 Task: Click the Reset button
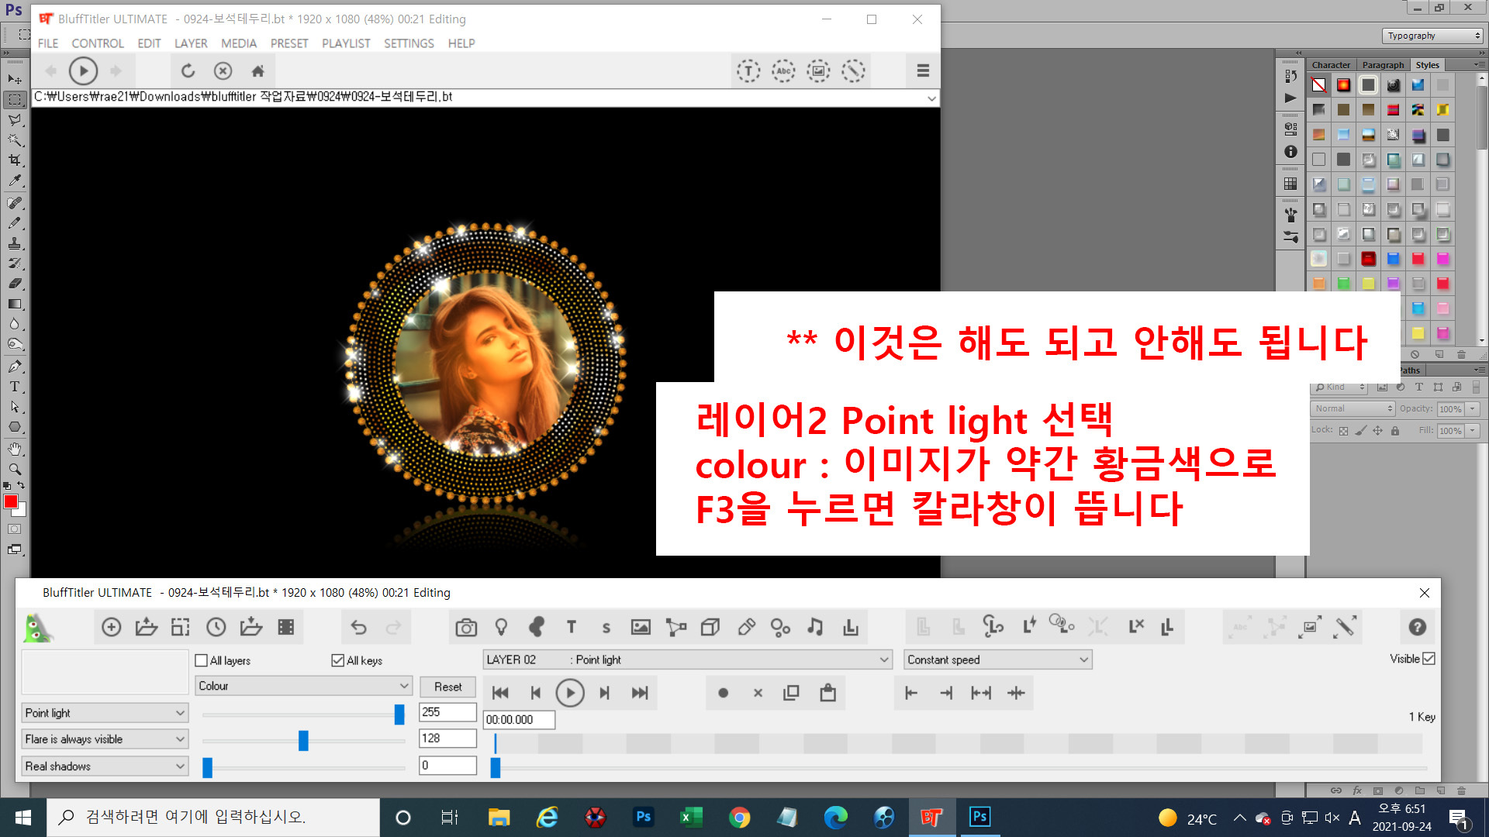pyautogui.click(x=447, y=687)
